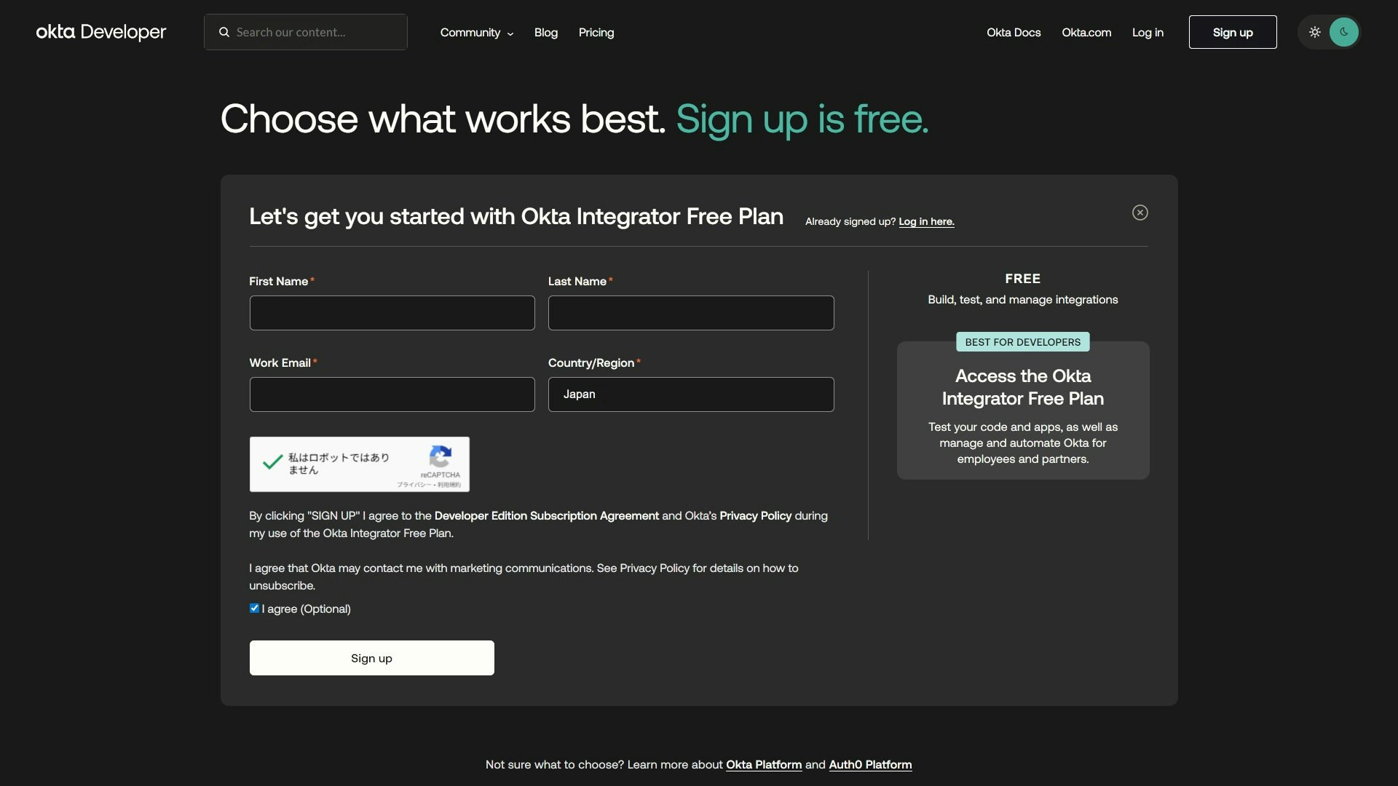The image size is (1398, 786).
Task: Toggle the I agree (Optional) checkbox
Action: 254,608
